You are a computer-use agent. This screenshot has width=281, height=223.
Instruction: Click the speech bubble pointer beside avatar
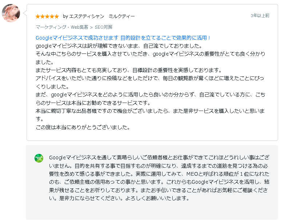pos(25,13)
